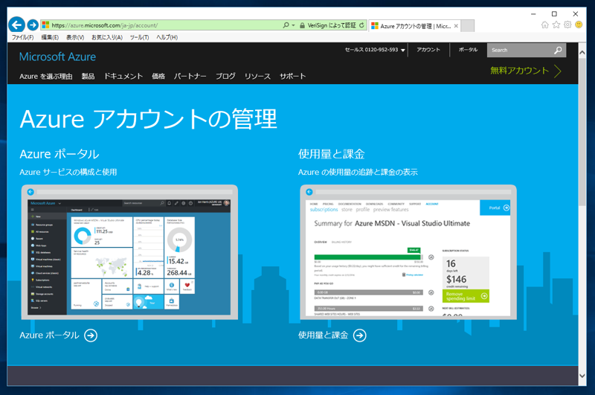The width and height of the screenshot is (595, 395).
Task: Click the site search magnifier icon
Action: (558, 50)
